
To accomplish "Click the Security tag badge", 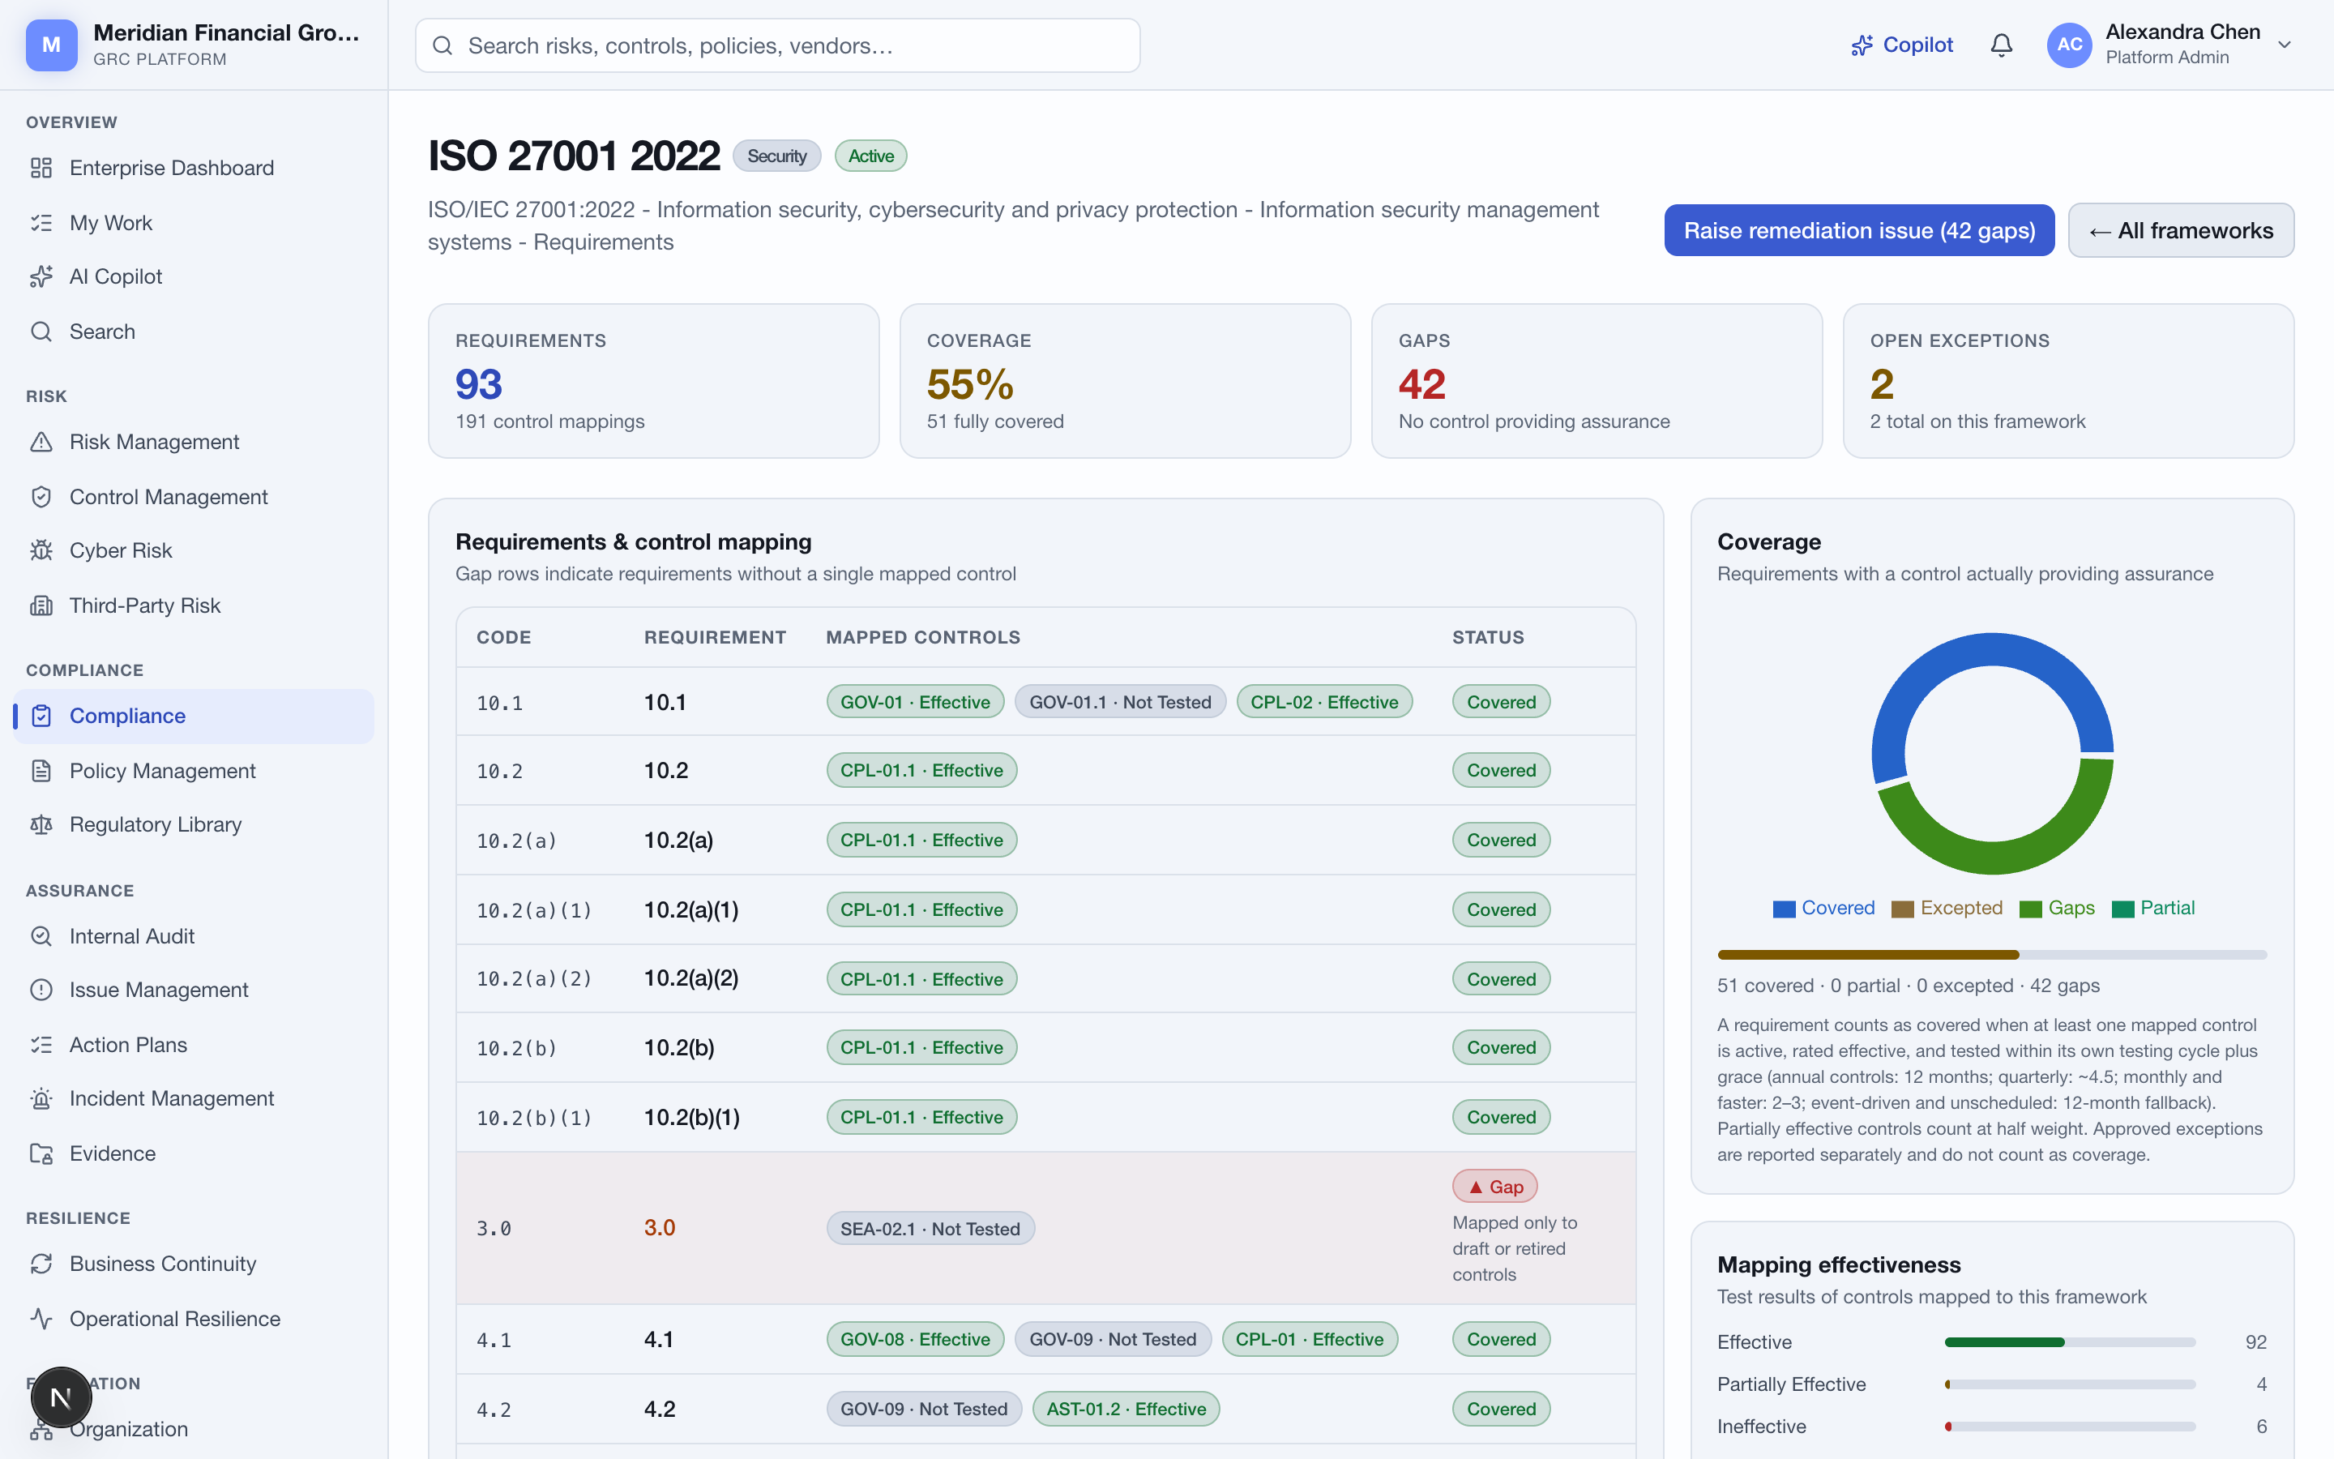I will tap(776, 156).
